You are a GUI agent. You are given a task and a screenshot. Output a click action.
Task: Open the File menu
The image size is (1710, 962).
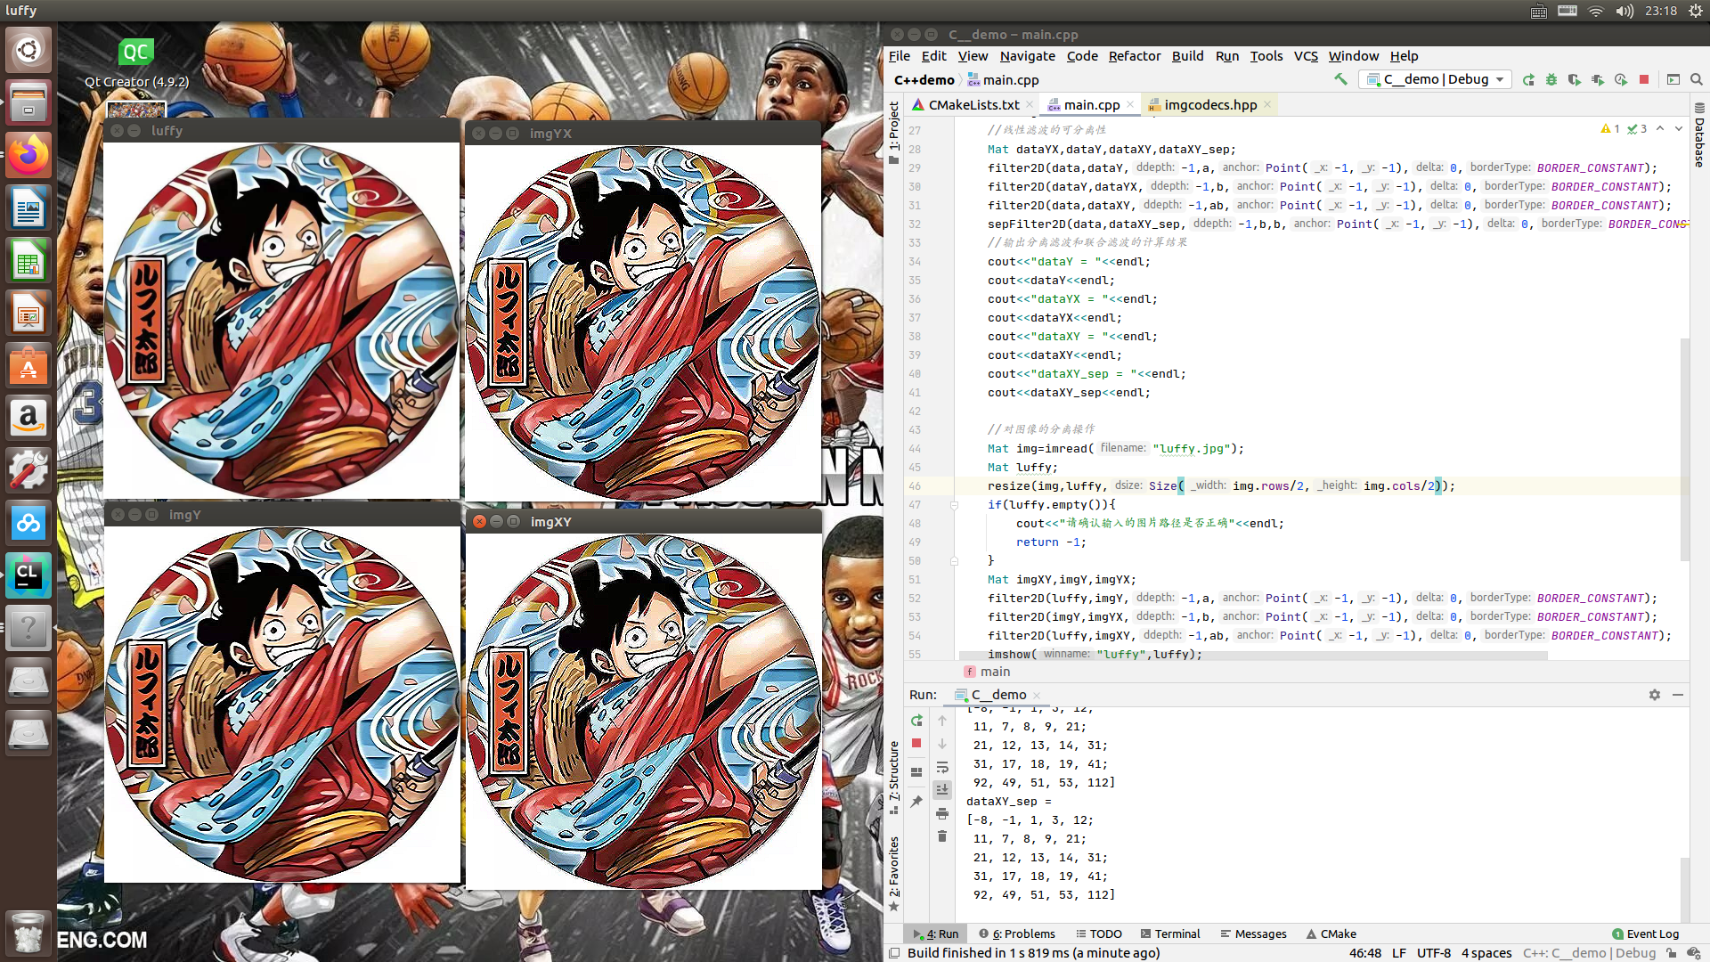(900, 56)
